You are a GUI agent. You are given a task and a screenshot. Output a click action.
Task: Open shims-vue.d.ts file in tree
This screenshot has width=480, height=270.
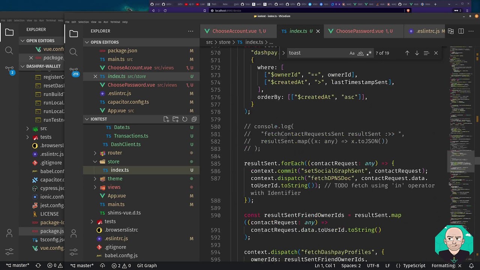tap(124, 213)
